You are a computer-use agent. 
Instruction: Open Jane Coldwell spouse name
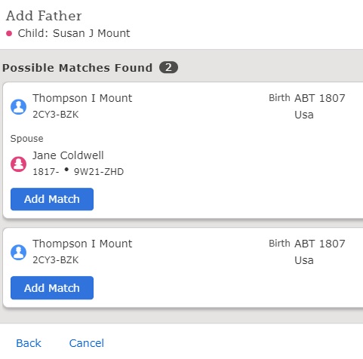tap(68, 155)
